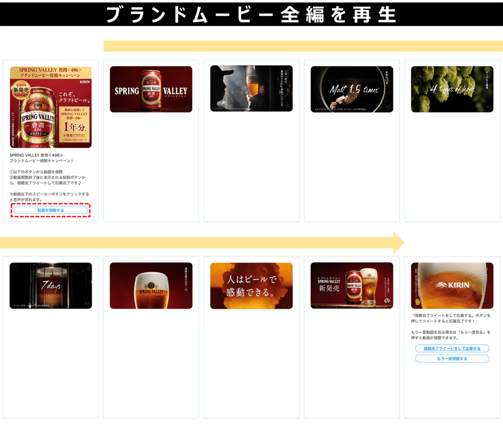Select the silhouette with beer glass video
The image size is (503, 430).
coord(251,88)
